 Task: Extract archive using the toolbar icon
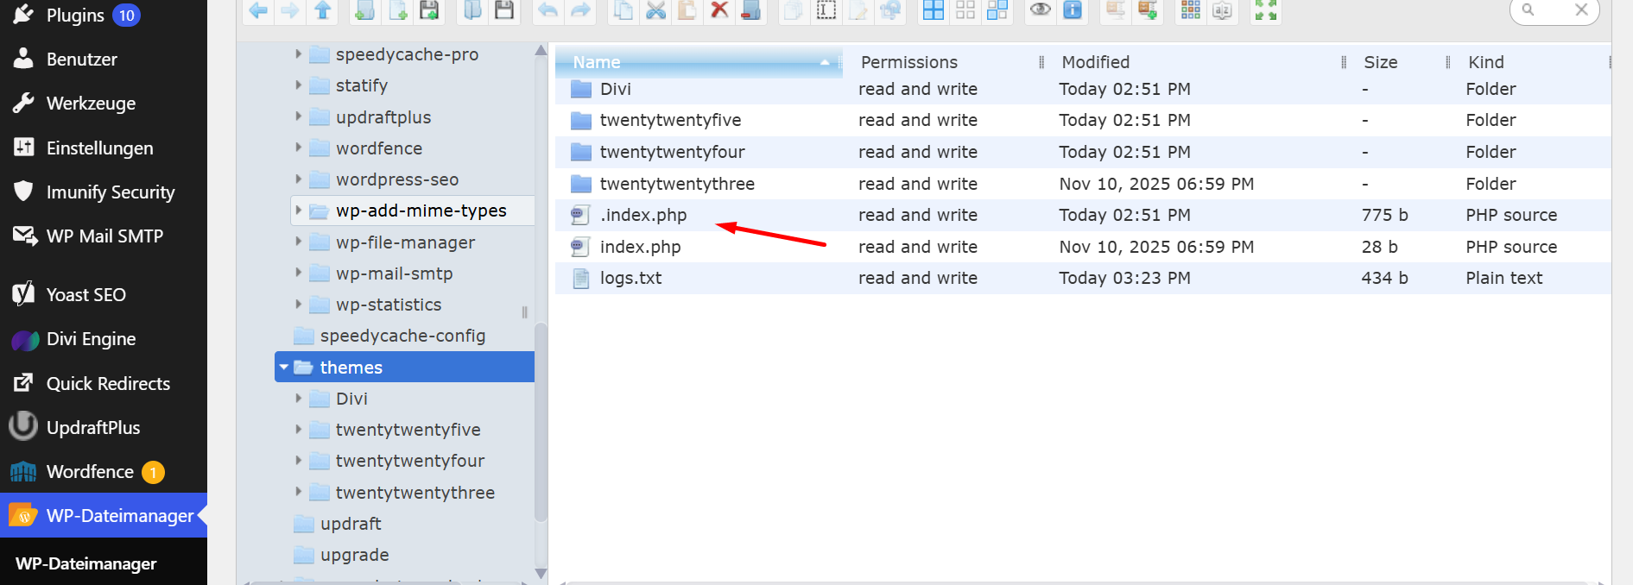[1116, 10]
